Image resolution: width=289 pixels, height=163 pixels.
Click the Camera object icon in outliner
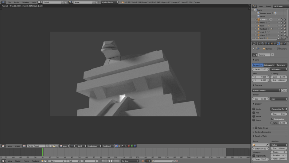coord(258,20)
